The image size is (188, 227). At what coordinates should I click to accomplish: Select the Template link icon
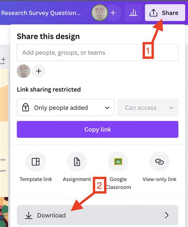(x=36, y=162)
